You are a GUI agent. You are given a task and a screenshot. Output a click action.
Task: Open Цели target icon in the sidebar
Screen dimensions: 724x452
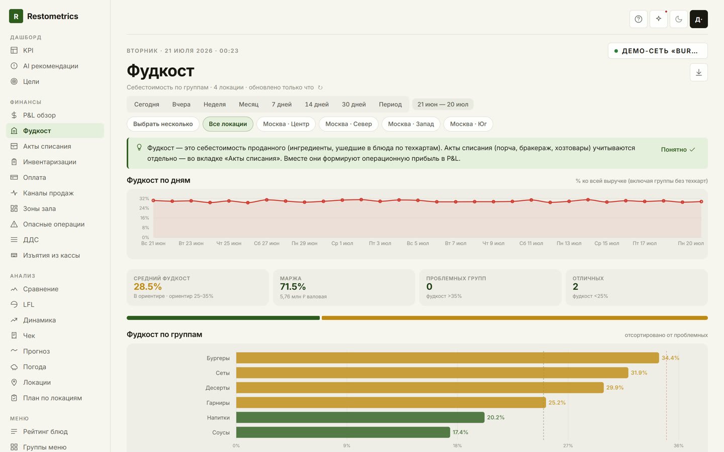click(14, 81)
